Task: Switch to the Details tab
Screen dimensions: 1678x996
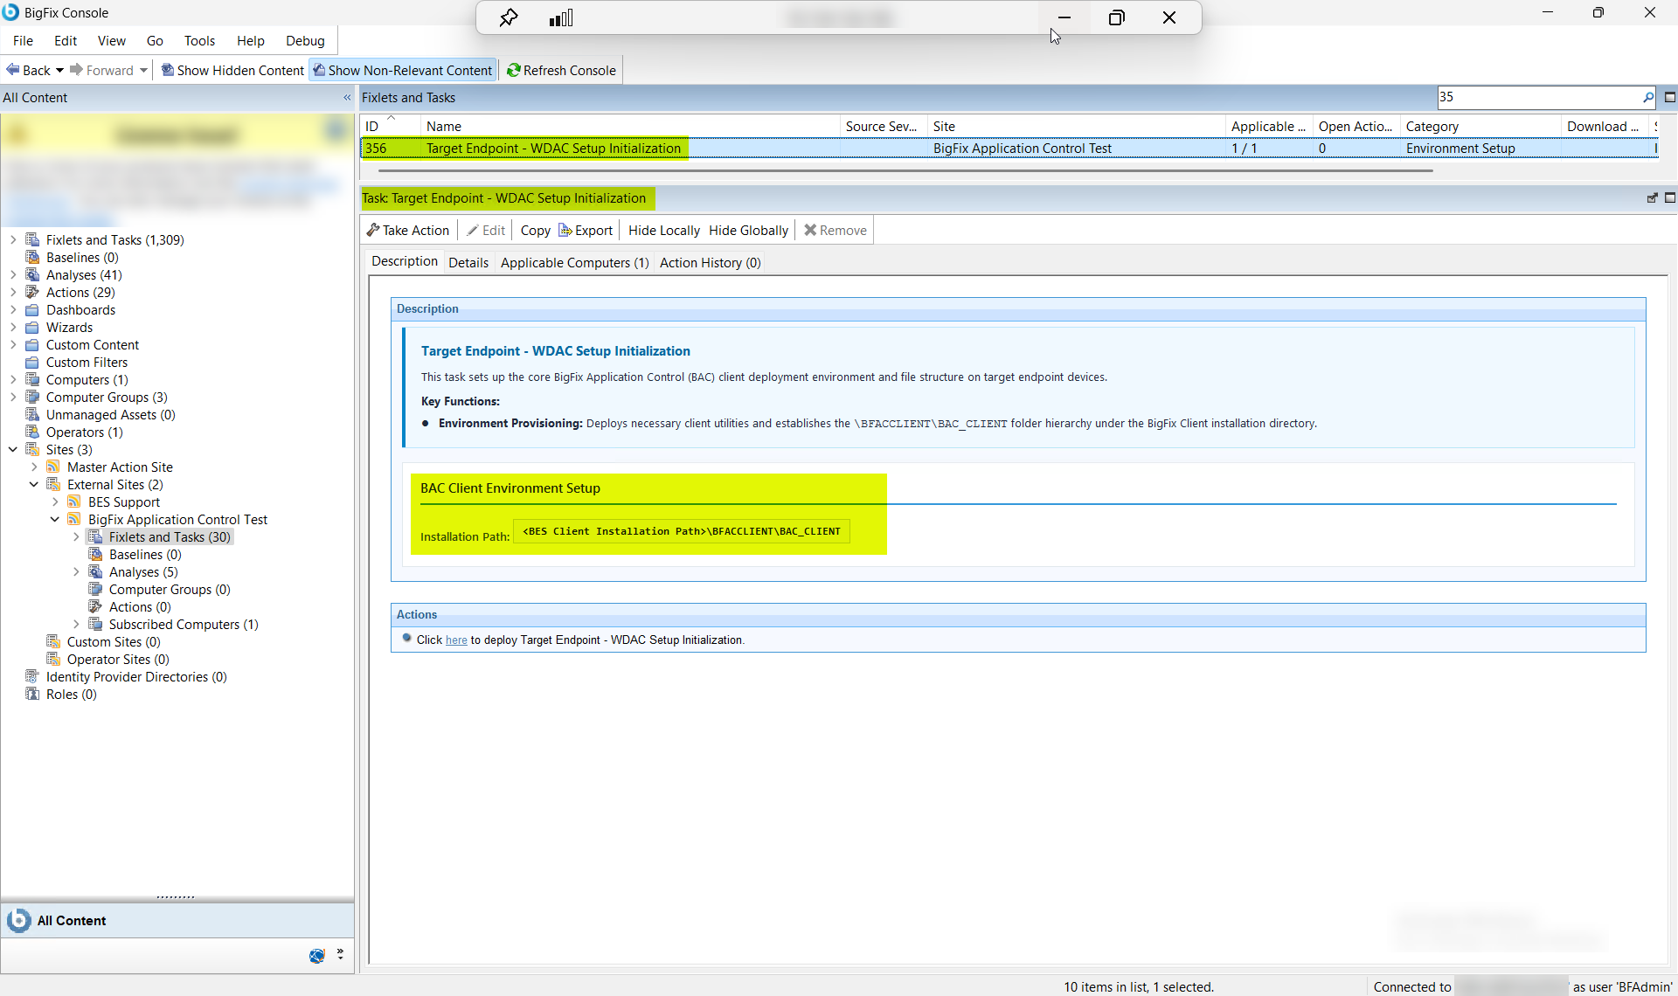Action: click(468, 262)
